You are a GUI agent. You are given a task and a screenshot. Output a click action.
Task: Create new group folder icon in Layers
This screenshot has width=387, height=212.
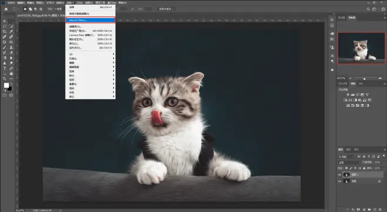pyautogui.click(x=369, y=209)
